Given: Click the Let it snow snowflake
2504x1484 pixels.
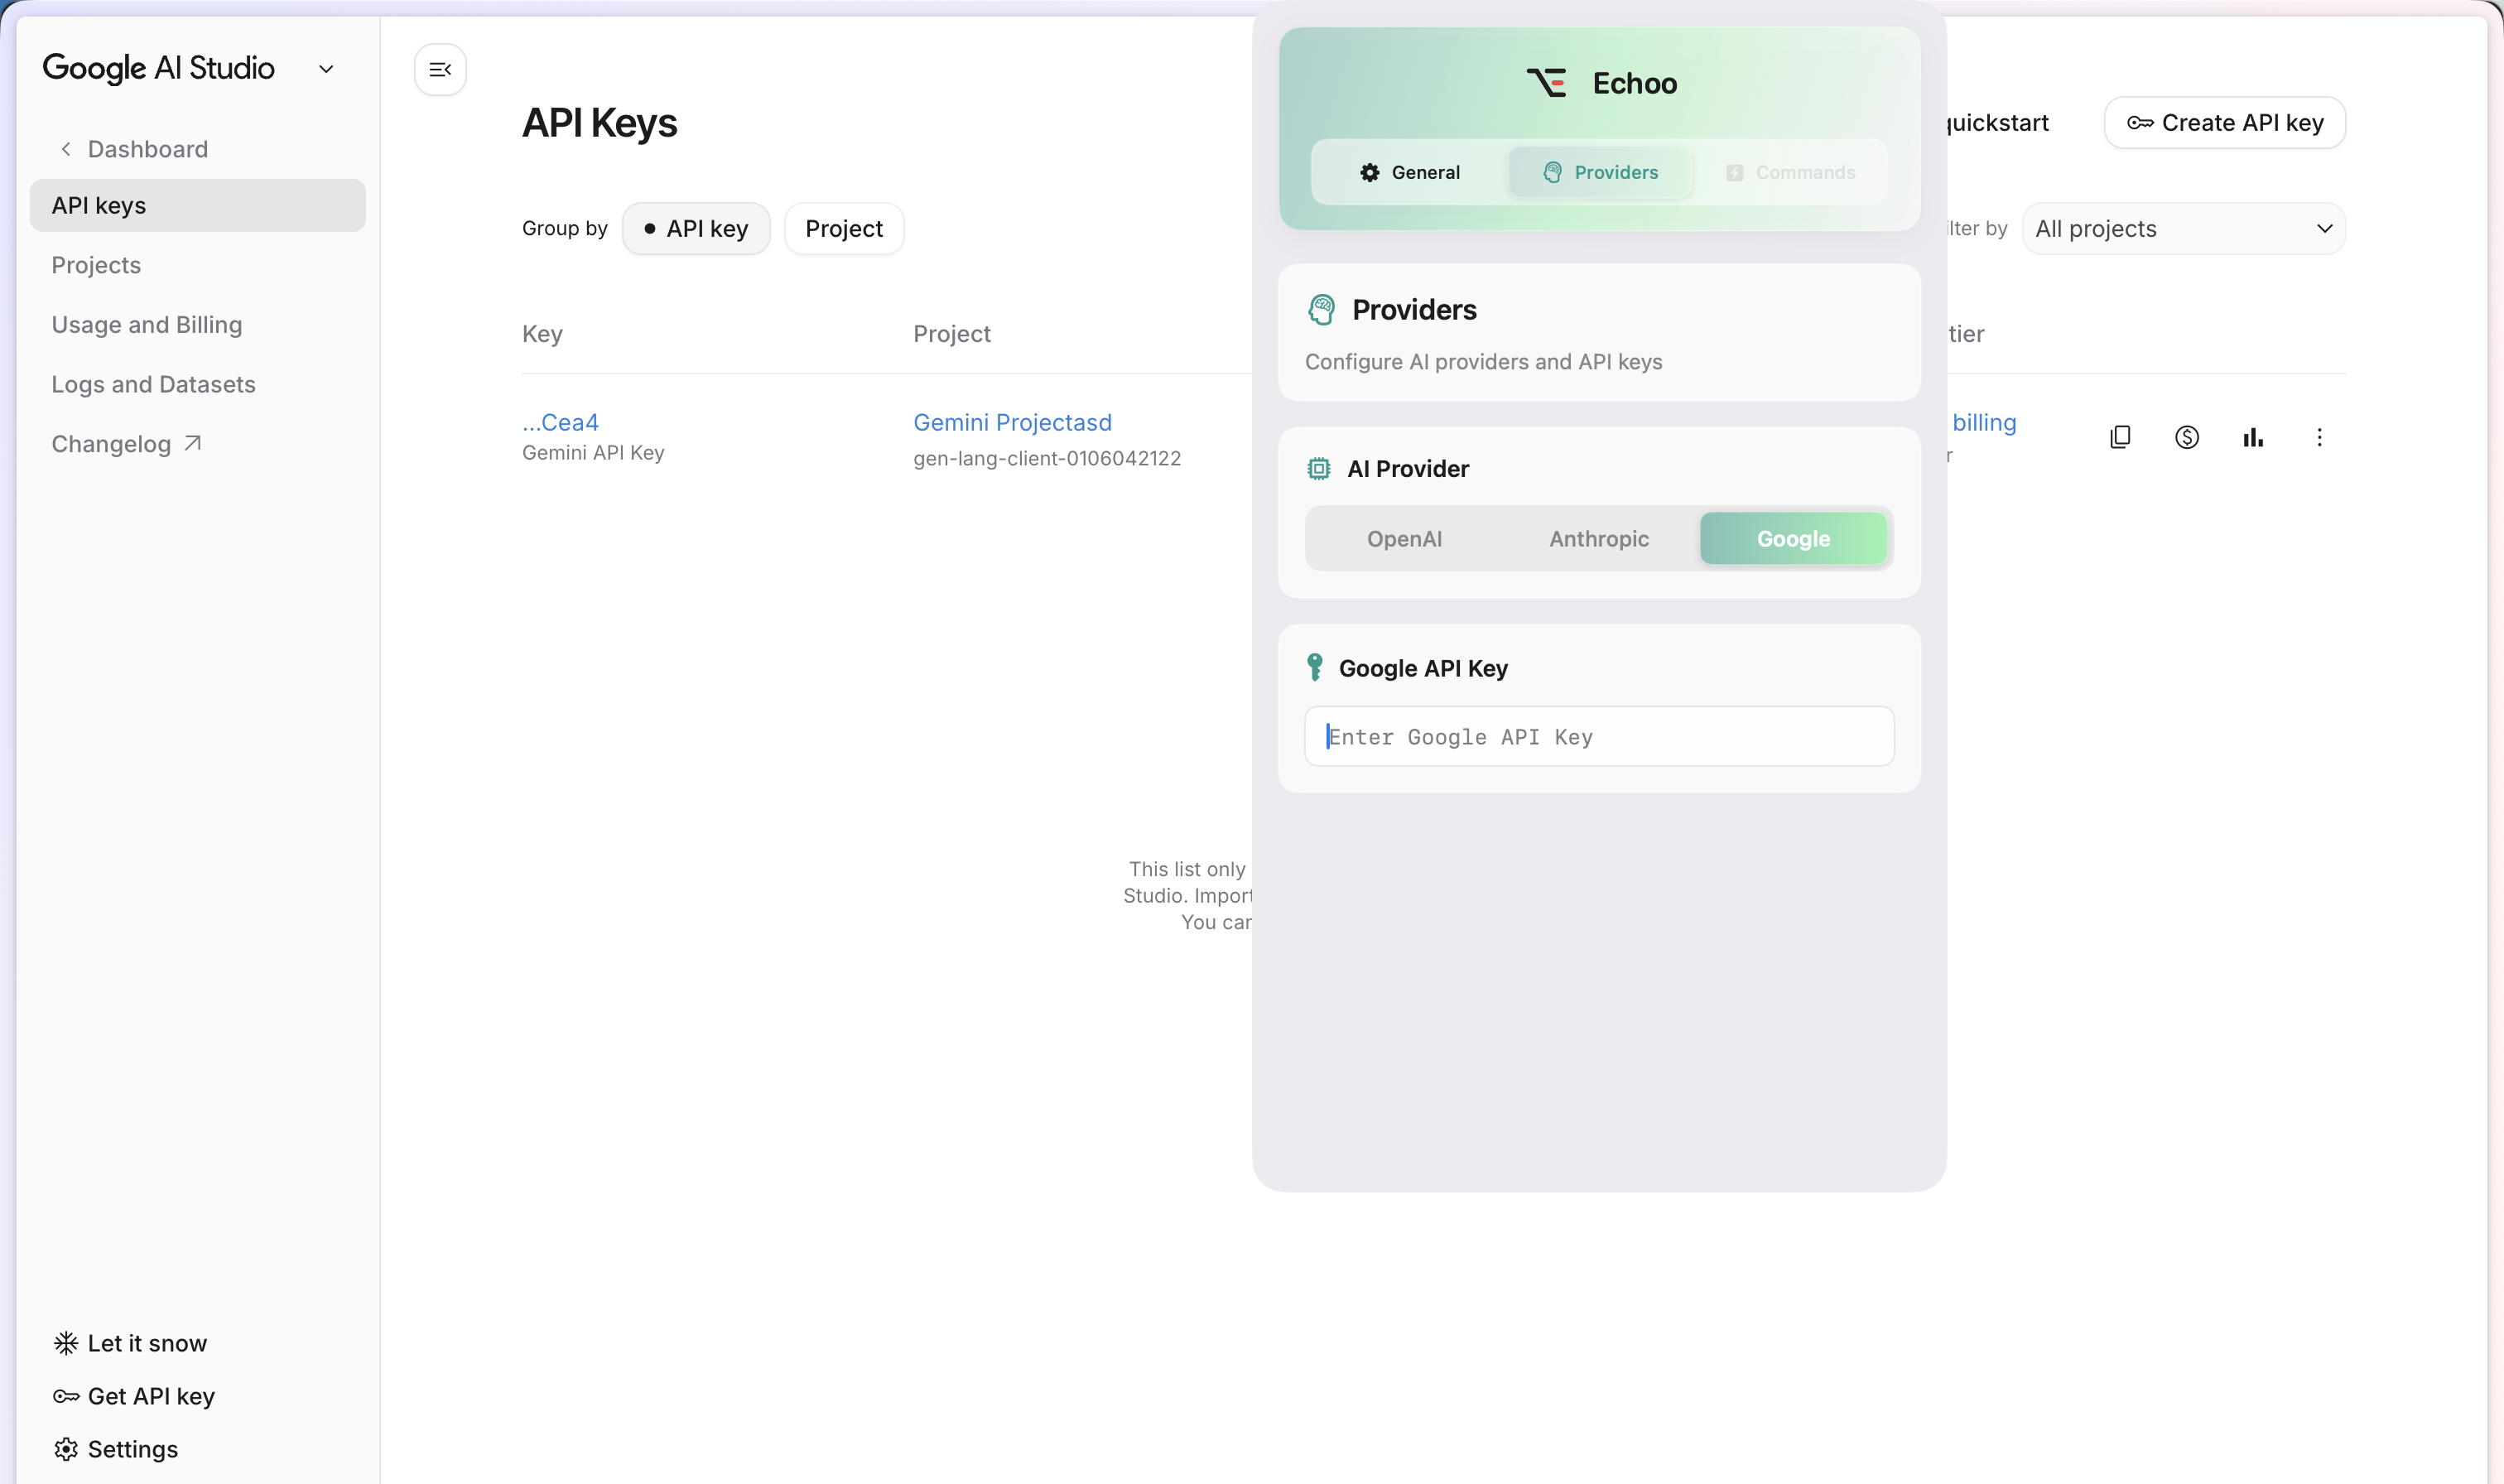Looking at the screenshot, I should click(66, 1343).
